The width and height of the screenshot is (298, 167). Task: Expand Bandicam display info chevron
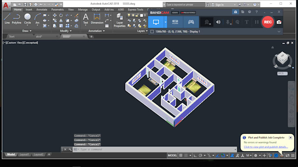[279, 31]
